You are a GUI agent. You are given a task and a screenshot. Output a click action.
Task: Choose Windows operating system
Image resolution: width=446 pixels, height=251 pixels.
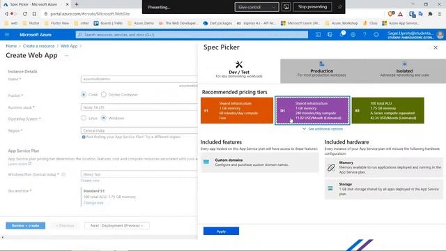(104, 118)
